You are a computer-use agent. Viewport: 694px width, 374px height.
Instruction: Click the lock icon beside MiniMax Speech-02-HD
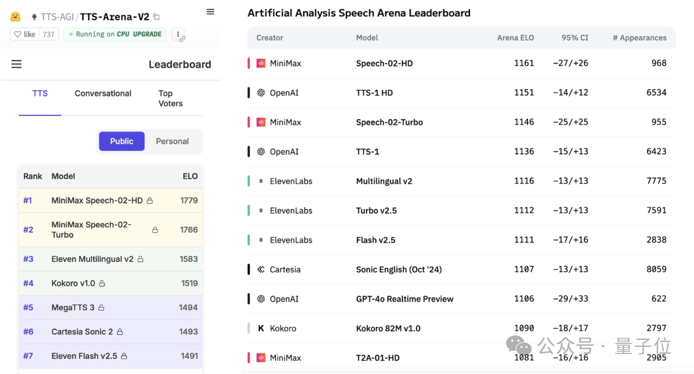[x=150, y=201]
